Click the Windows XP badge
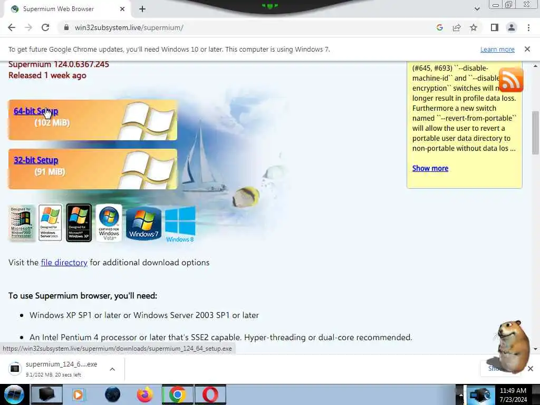The width and height of the screenshot is (540, 405). click(79, 223)
